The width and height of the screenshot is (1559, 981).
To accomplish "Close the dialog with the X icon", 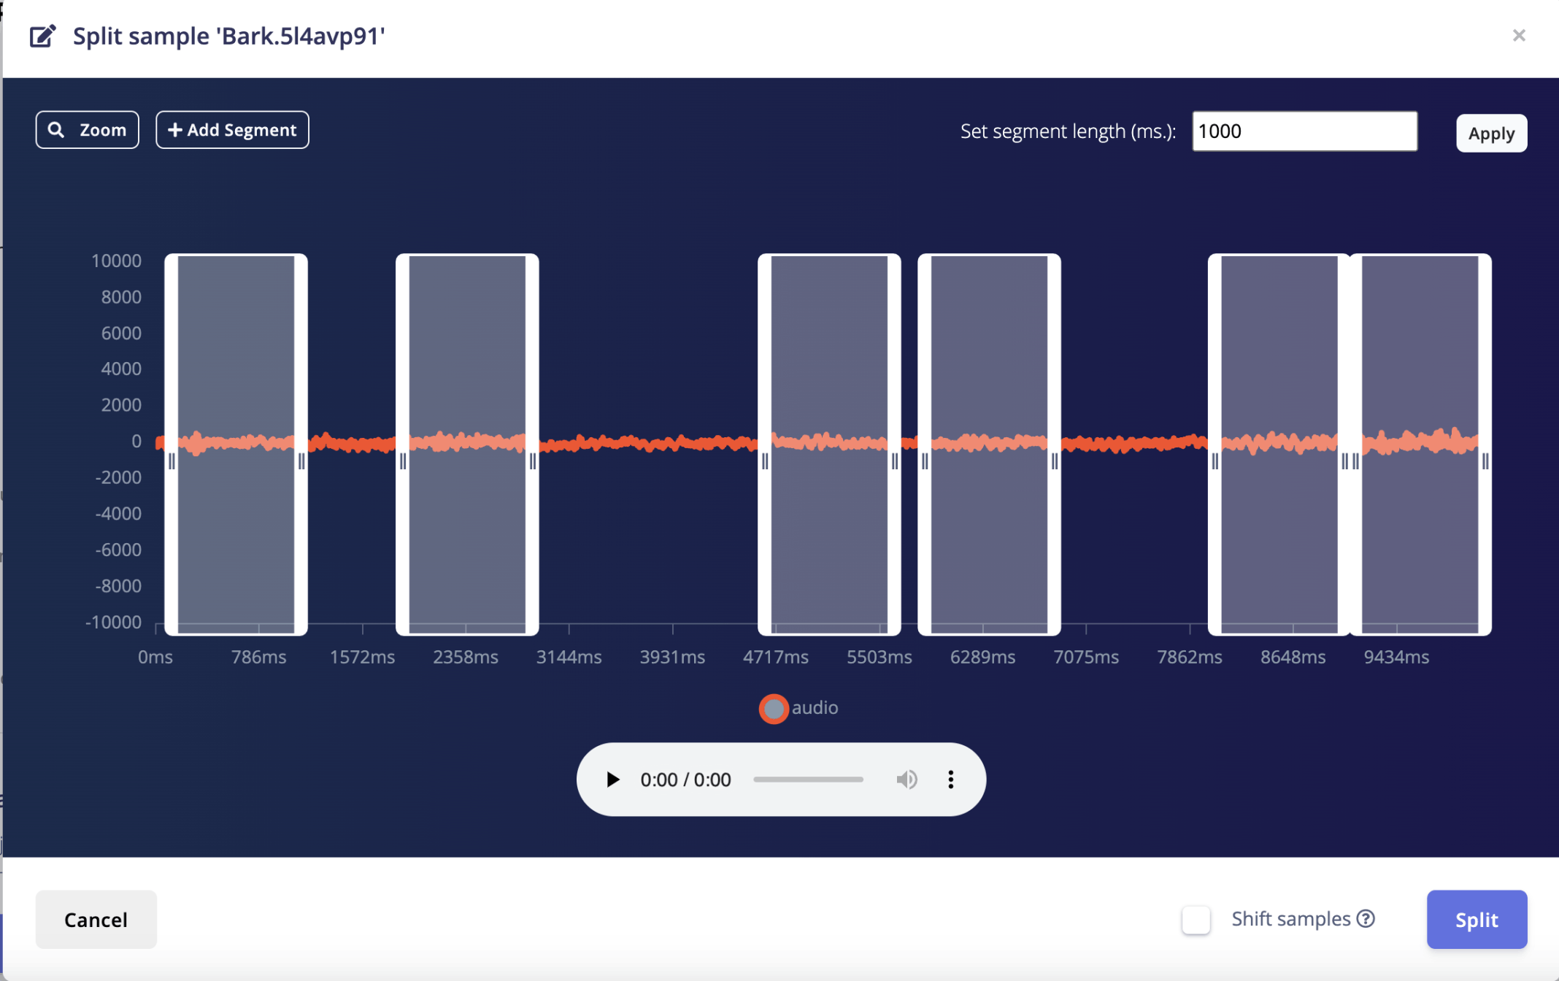I will (x=1519, y=35).
